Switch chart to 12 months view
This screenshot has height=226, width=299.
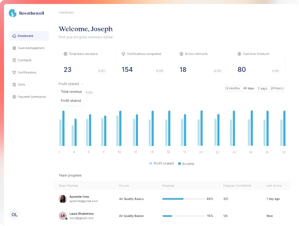[232, 88]
